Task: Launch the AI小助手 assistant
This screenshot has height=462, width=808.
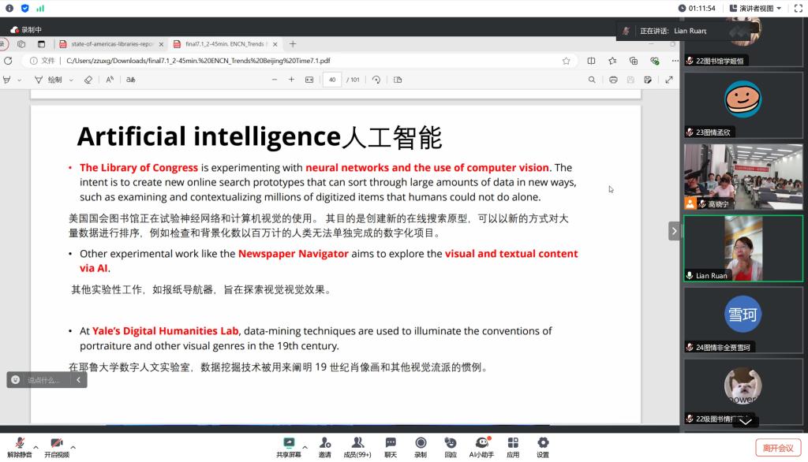Action: (481, 447)
